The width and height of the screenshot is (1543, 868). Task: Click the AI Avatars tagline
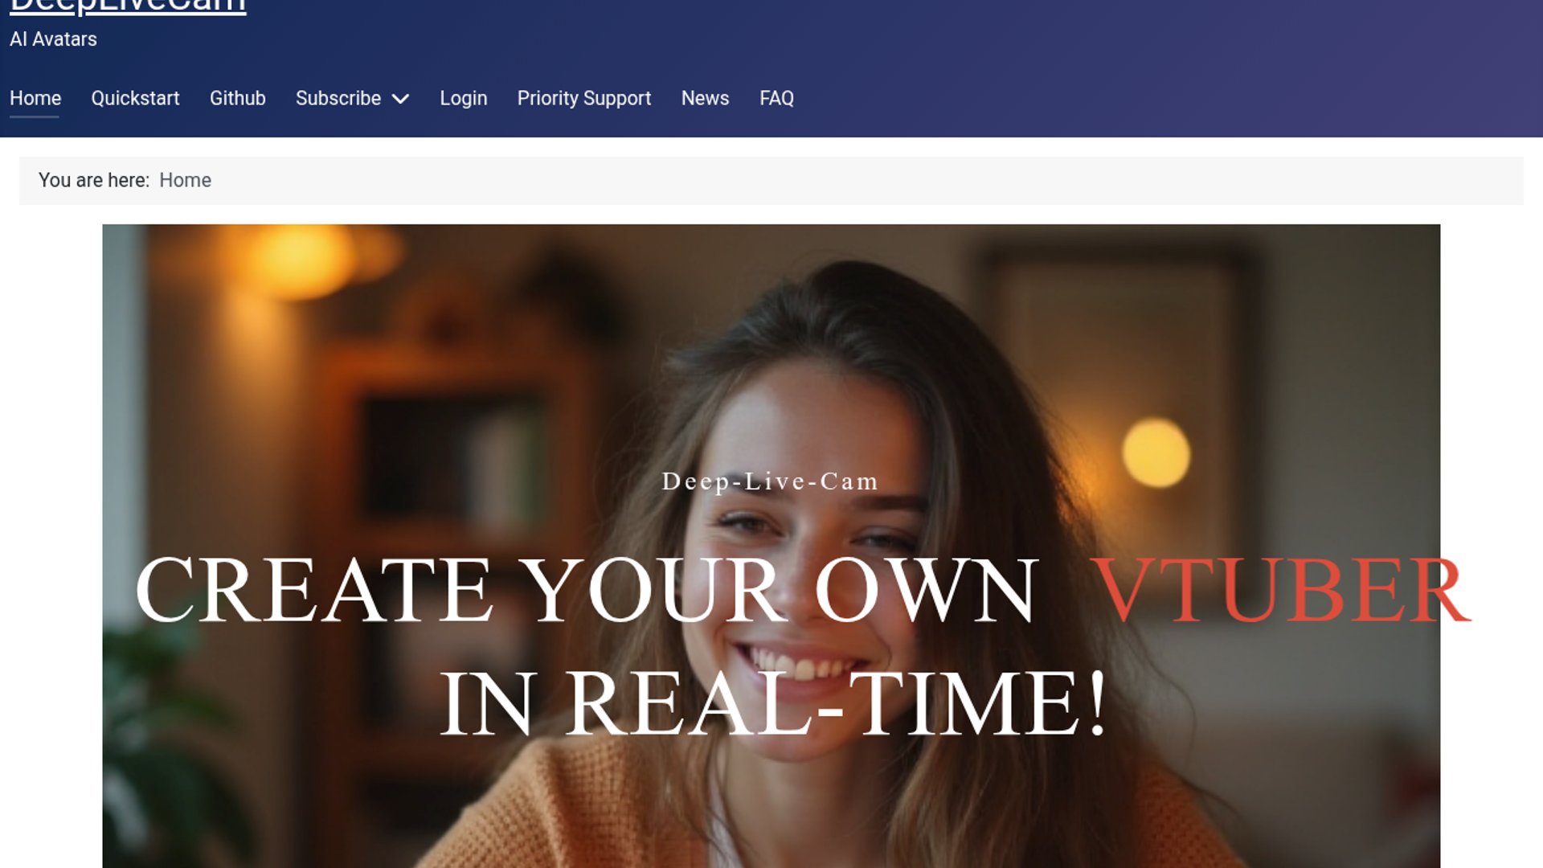tap(53, 39)
